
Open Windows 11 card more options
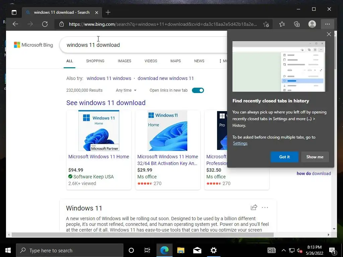265,207
